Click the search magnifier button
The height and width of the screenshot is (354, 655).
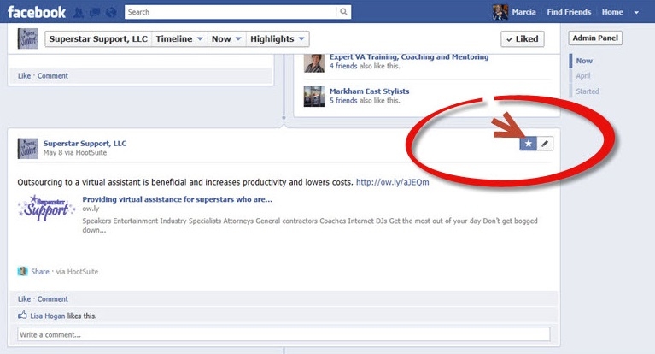click(343, 12)
